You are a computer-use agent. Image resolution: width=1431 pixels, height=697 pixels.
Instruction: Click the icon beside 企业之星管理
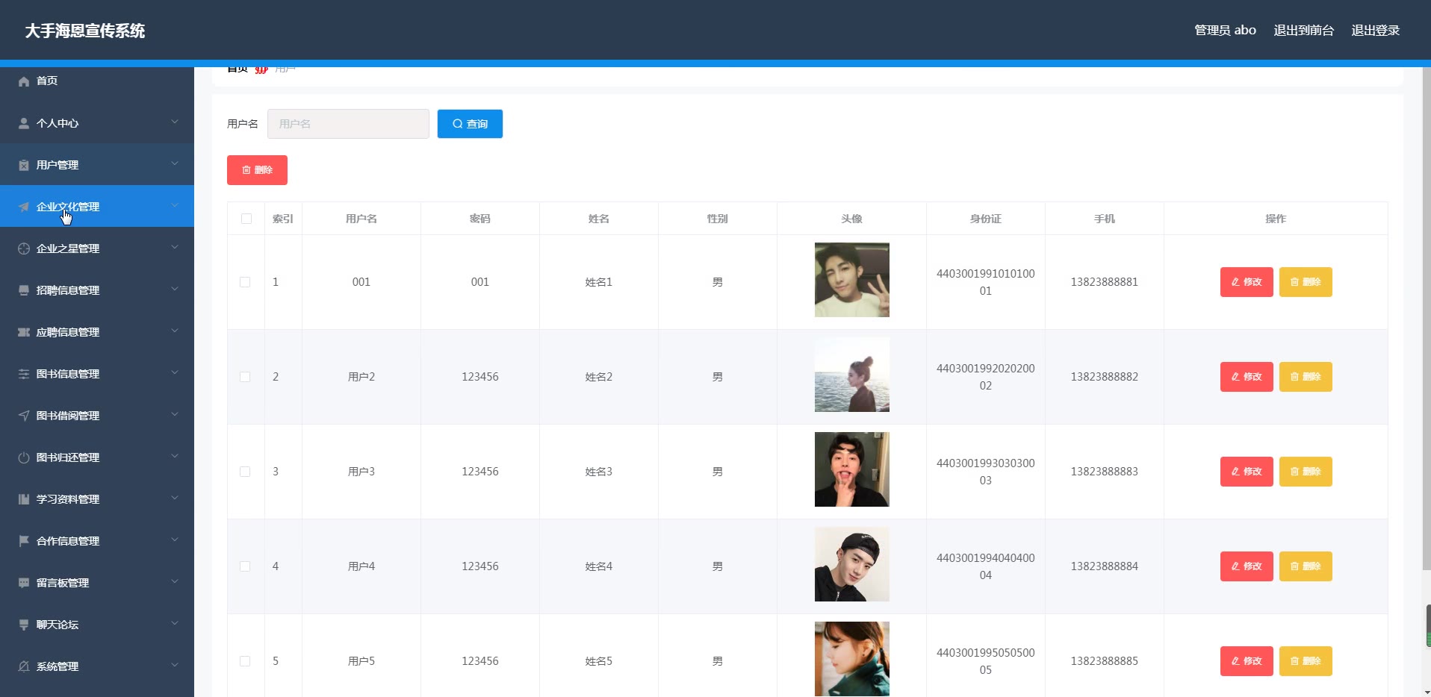pos(24,249)
